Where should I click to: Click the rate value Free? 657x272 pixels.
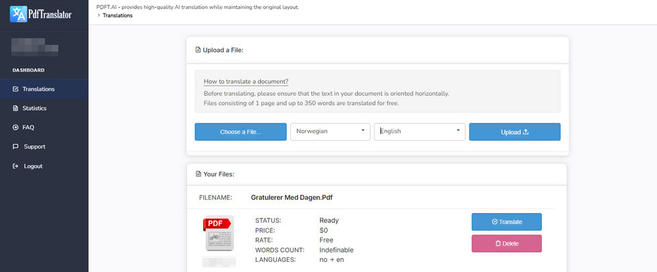[x=326, y=241]
